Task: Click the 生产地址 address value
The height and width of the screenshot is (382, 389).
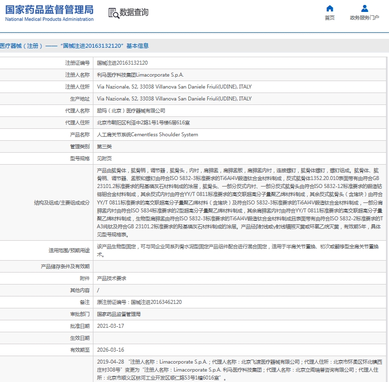Action: pos(174,98)
